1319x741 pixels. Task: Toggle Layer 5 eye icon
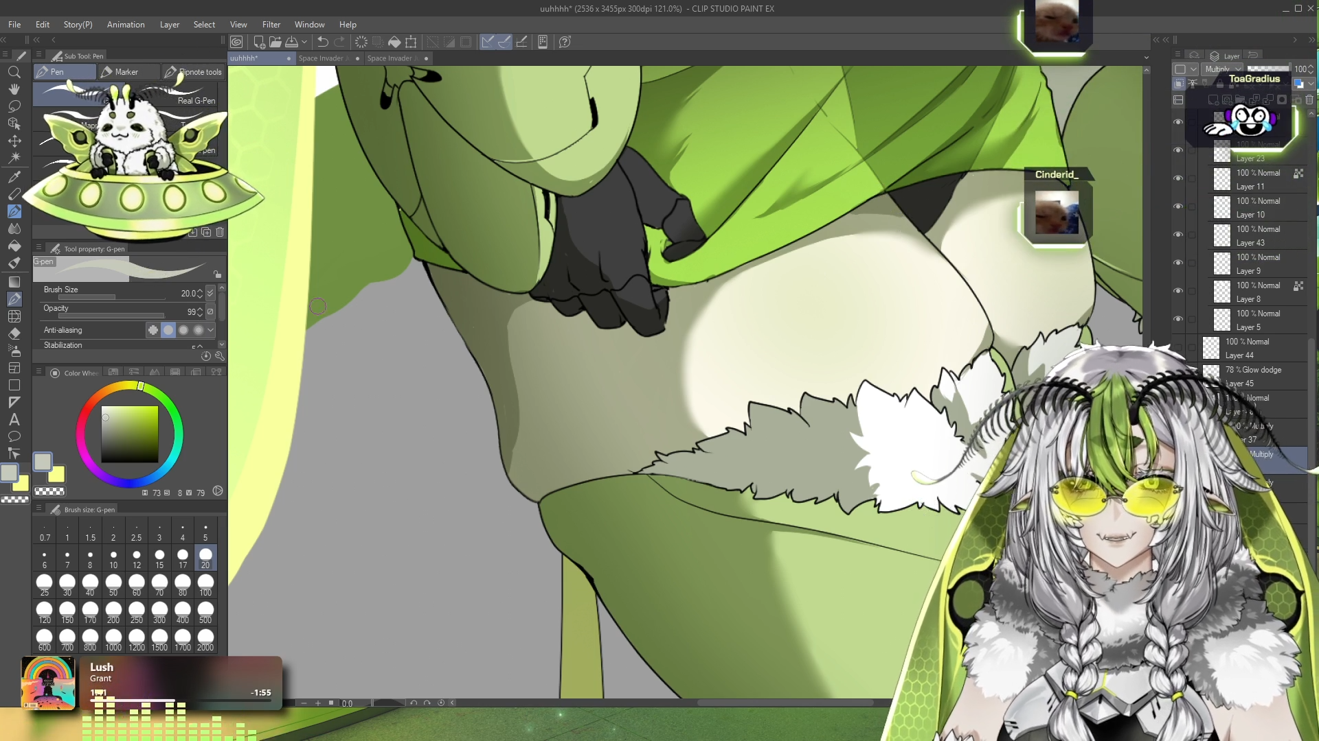click(1178, 320)
